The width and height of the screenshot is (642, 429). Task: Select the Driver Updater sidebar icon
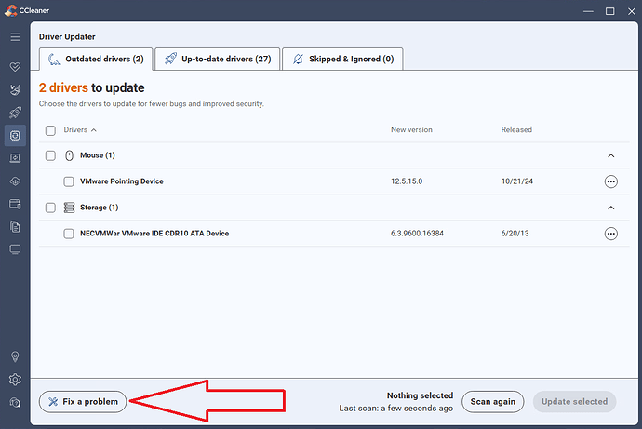coord(15,136)
